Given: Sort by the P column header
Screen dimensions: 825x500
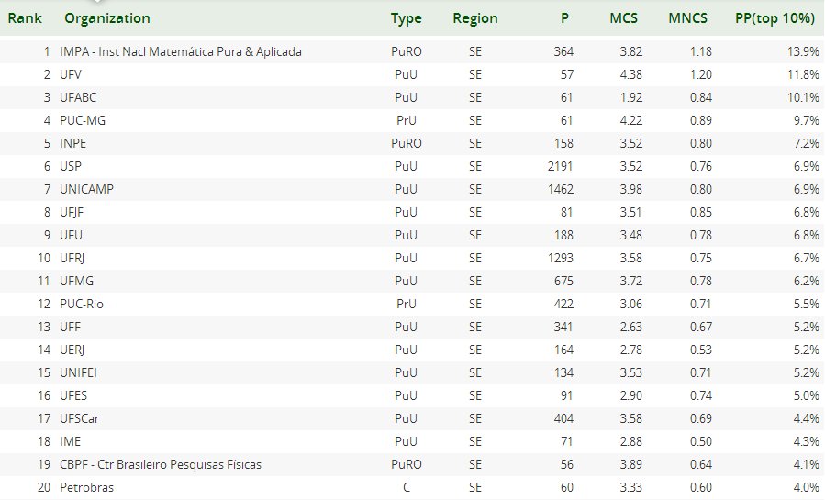Looking at the screenshot, I should [564, 18].
